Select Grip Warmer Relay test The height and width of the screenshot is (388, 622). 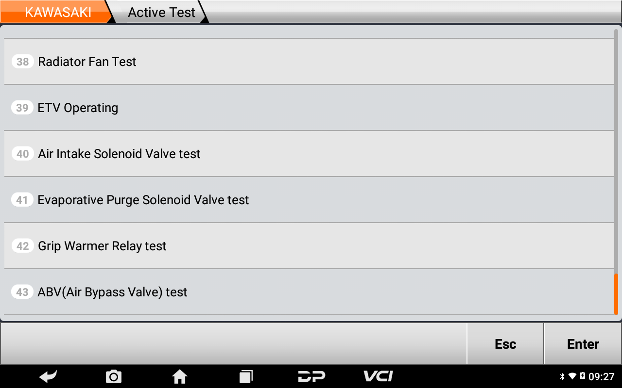click(309, 246)
